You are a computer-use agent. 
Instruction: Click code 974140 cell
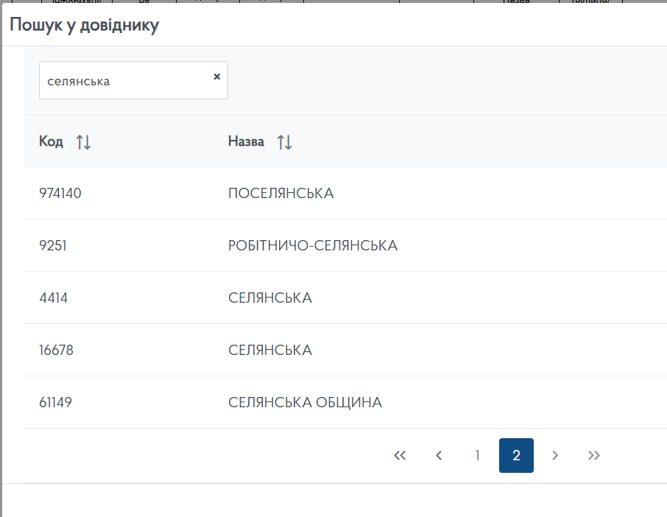coord(60,194)
